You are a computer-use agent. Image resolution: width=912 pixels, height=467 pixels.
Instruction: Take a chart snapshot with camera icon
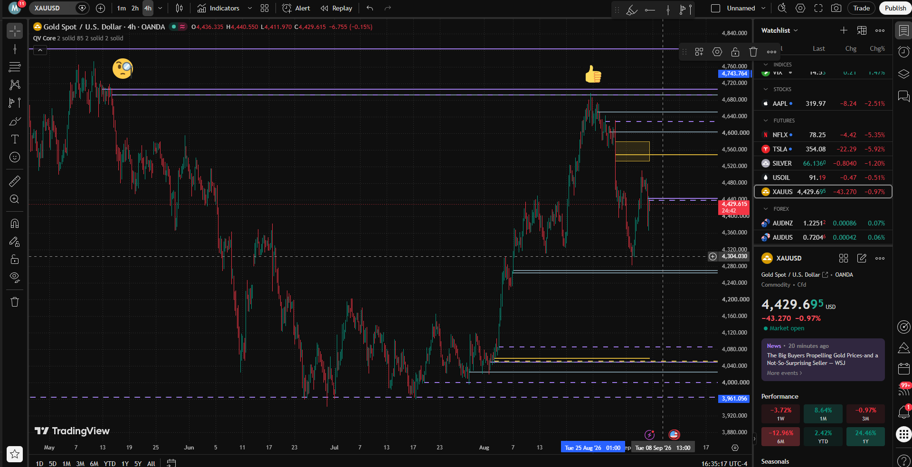point(836,8)
